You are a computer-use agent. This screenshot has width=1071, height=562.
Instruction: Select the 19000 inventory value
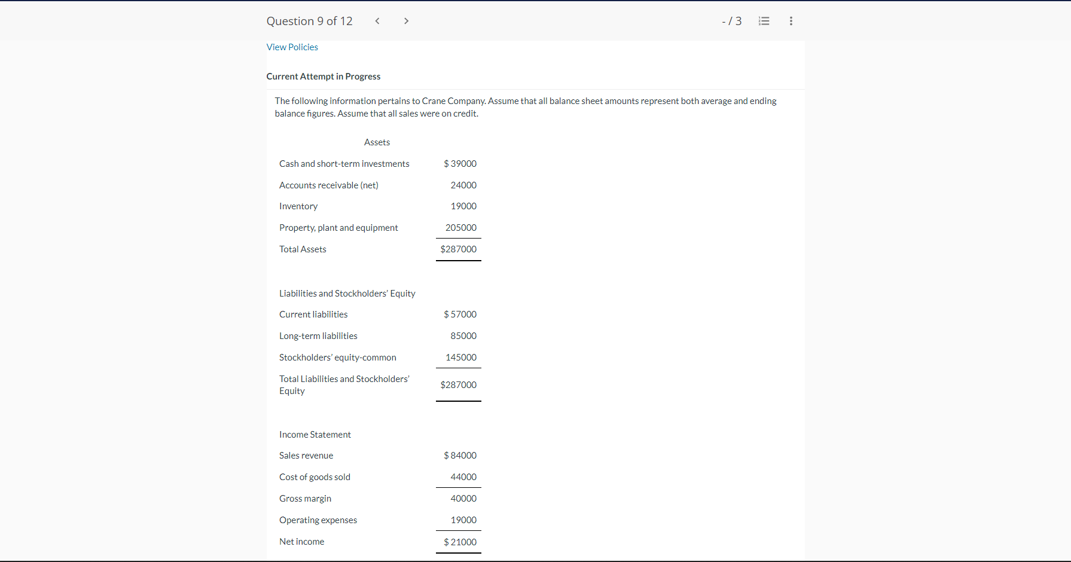point(463,206)
